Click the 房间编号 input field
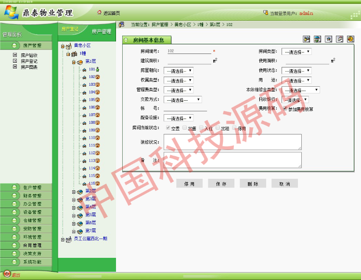Viewport: 361px width, 280px height. pyautogui.click(x=189, y=51)
